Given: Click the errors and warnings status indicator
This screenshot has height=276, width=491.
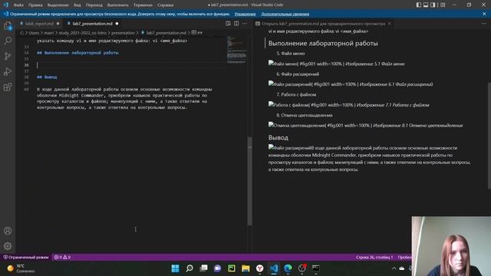Looking at the screenshot, I should point(62,258).
